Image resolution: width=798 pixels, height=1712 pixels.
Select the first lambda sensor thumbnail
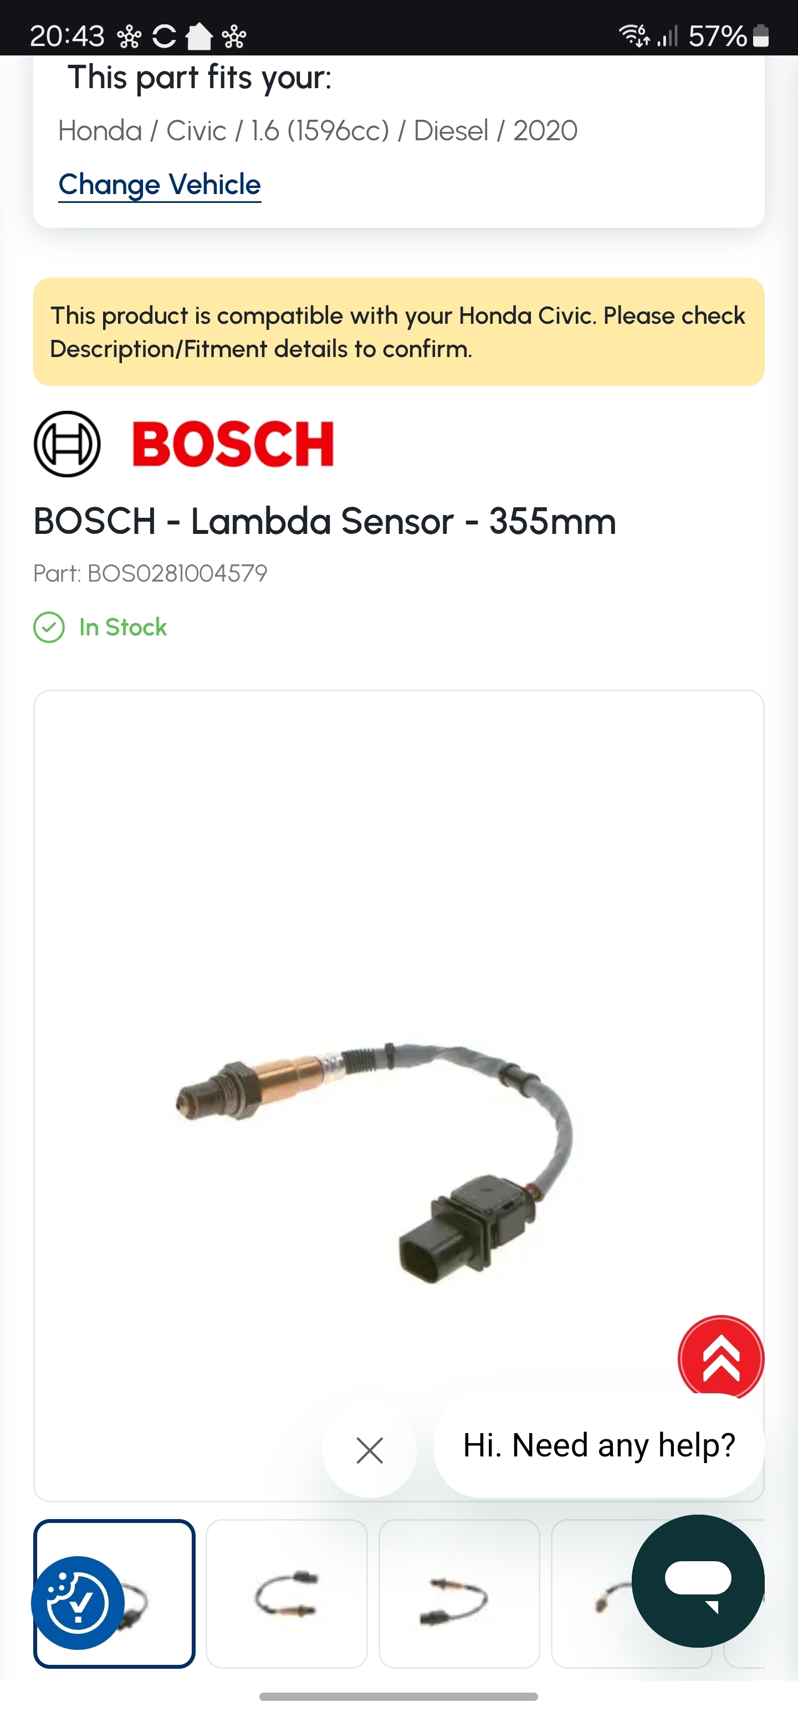tap(114, 1593)
